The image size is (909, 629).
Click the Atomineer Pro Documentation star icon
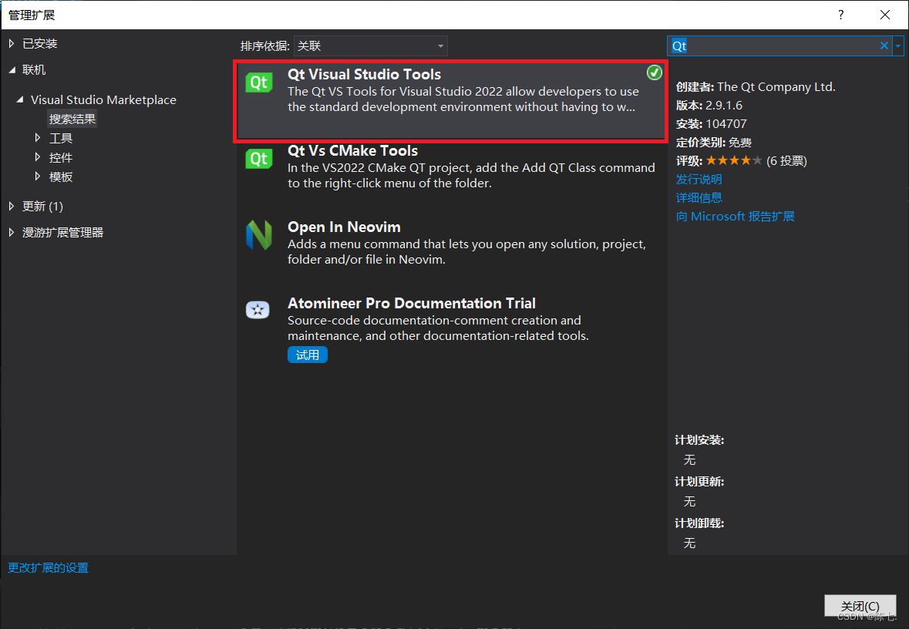tap(258, 310)
